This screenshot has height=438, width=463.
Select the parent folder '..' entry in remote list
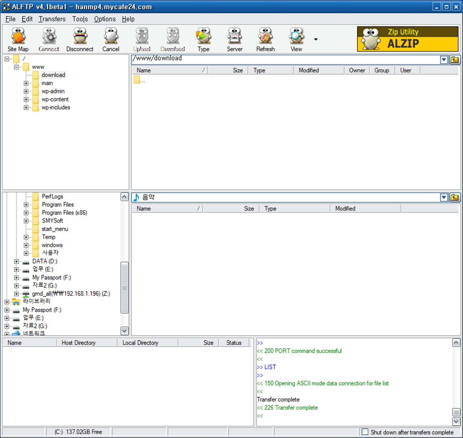click(139, 80)
